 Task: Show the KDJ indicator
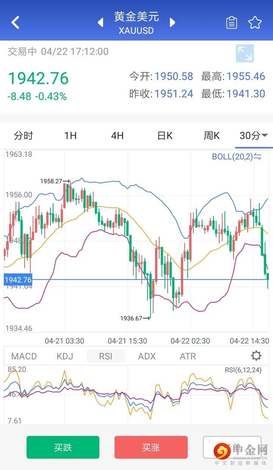(65, 356)
